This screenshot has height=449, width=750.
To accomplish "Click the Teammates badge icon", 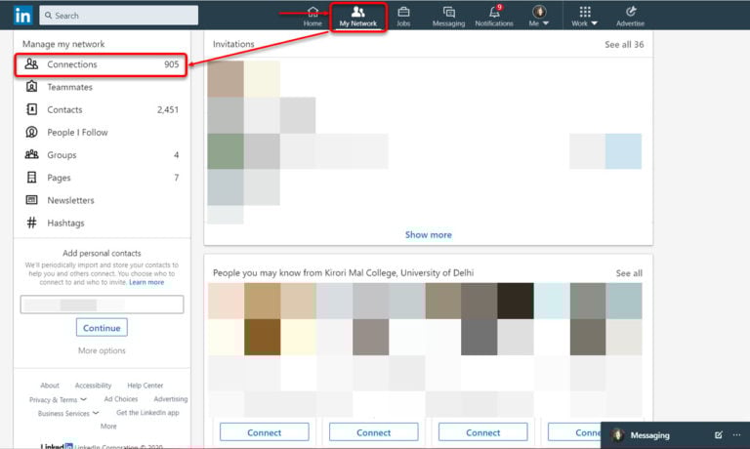I will 31,87.
